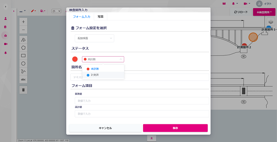Collapse the status dropdown showing 未計測

click(103, 59)
